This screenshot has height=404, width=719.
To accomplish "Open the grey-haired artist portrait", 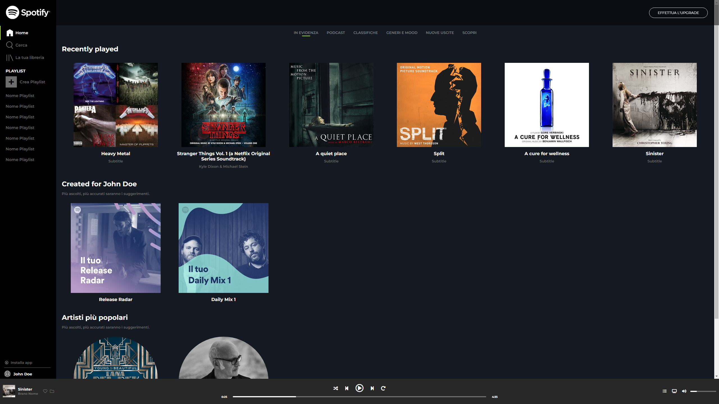I will 224,358.
